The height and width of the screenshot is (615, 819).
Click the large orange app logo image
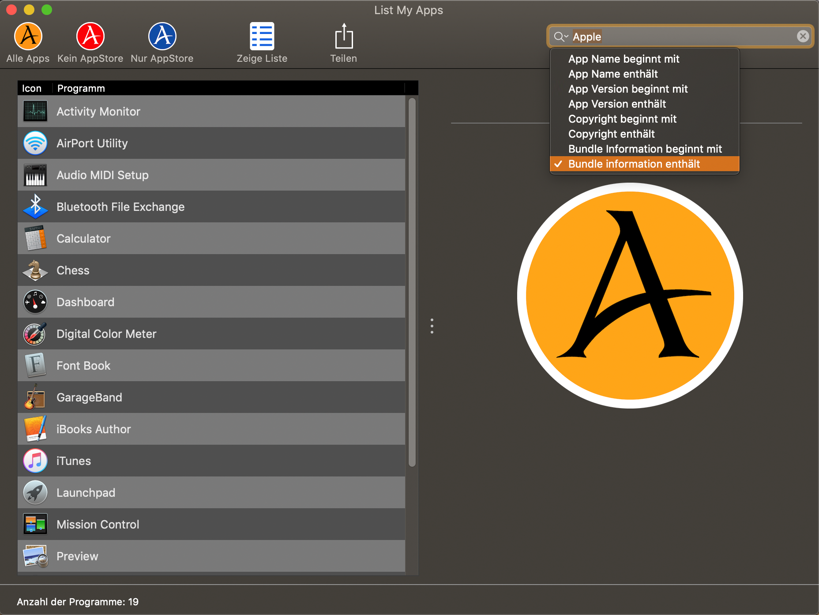click(630, 296)
